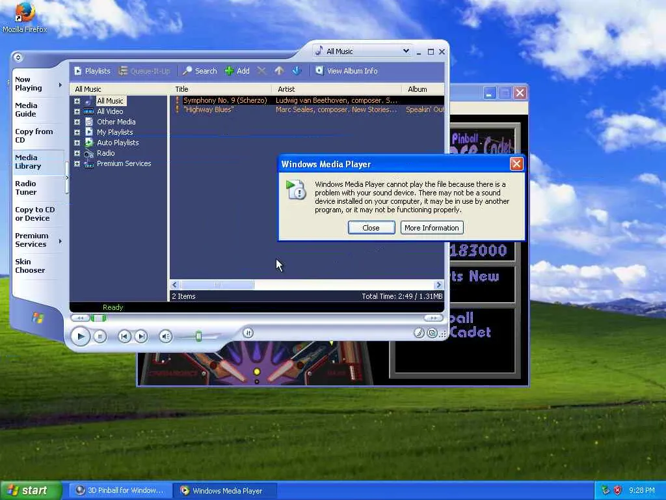666x500 pixels.
Task: Click the Now Playing submenu arrow
Action: pyautogui.click(x=60, y=85)
